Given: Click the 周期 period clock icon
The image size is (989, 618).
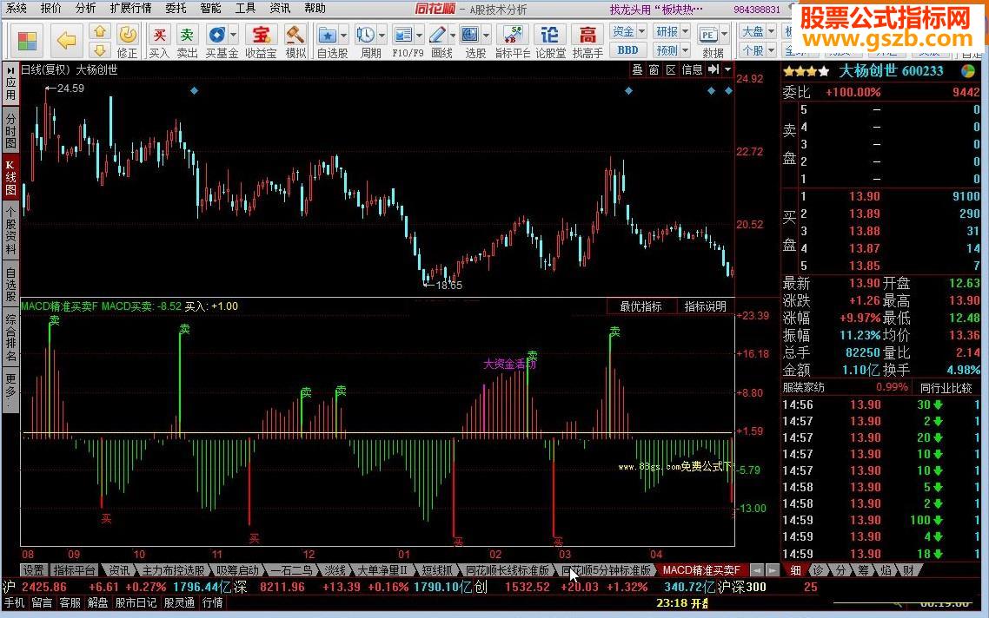Looking at the screenshot, I should [365, 36].
